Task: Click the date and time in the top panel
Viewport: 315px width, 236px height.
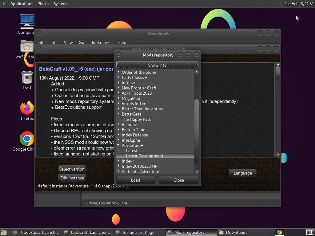Action: pyautogui.click(x=298, y=4)
